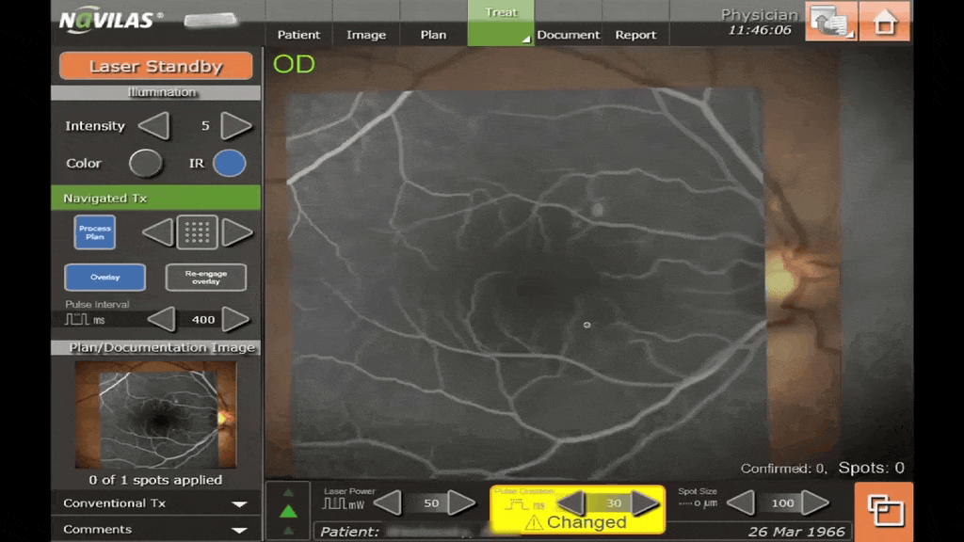Screen dimensions: 964x542
Task: Open the Treat tab dropdown corner
Action: [525, 39]
